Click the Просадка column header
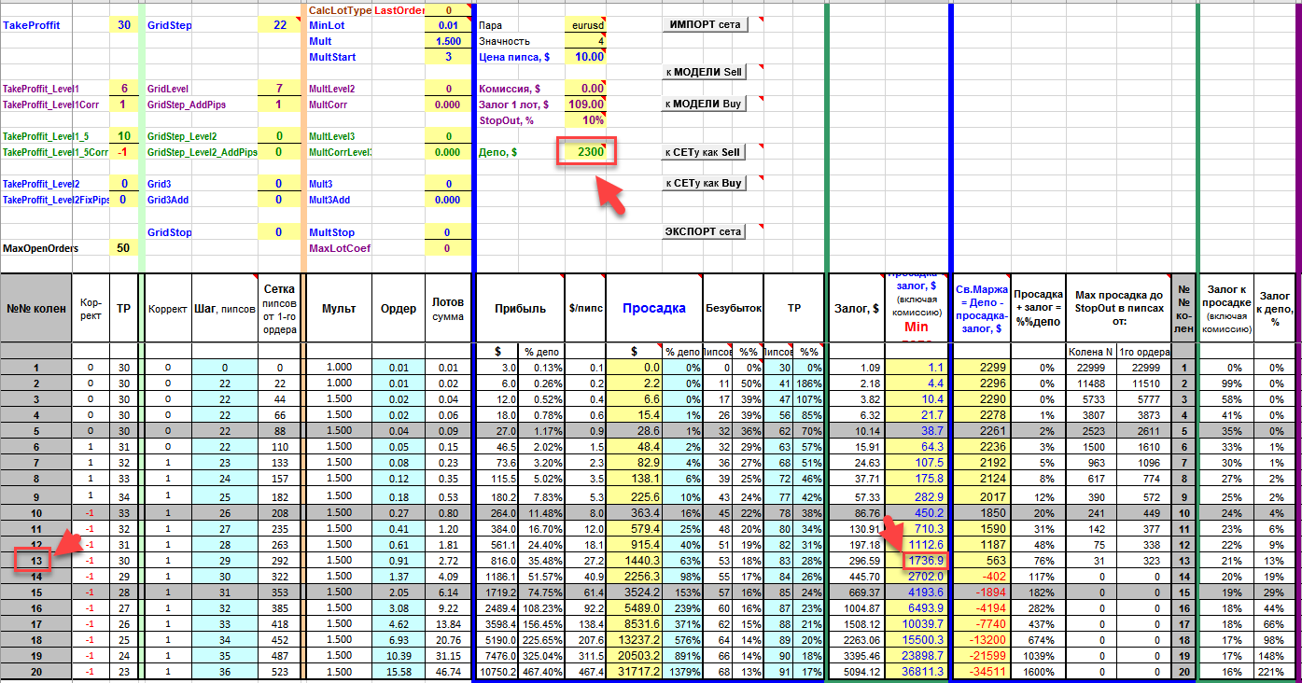The width and height of the screenshot is (1302, 683). coord(653,308)
